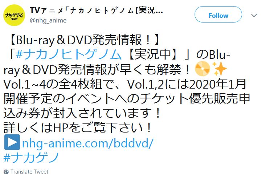Click the 【実況中】 text after the hashtag
Screen dimensions: 261x179
pyautogui.click(x=152, y=54)
